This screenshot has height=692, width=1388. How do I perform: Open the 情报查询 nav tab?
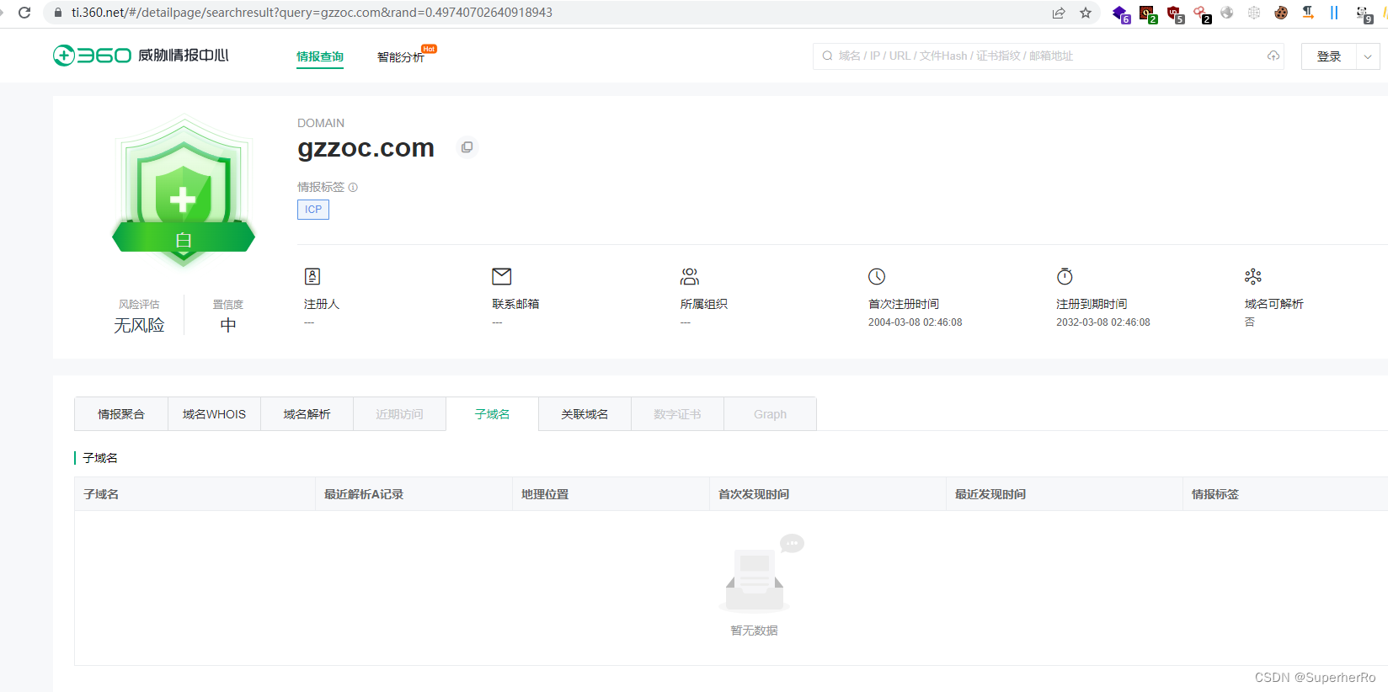click(320, 56)
